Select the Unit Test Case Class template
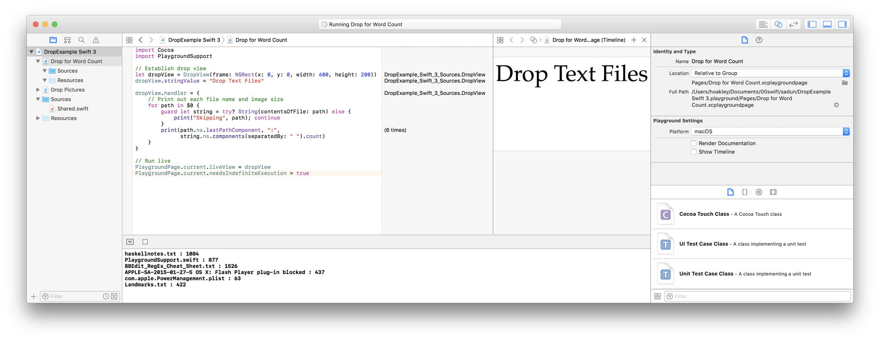This screenshot has height=341, width=880. (x=752, y=274)
